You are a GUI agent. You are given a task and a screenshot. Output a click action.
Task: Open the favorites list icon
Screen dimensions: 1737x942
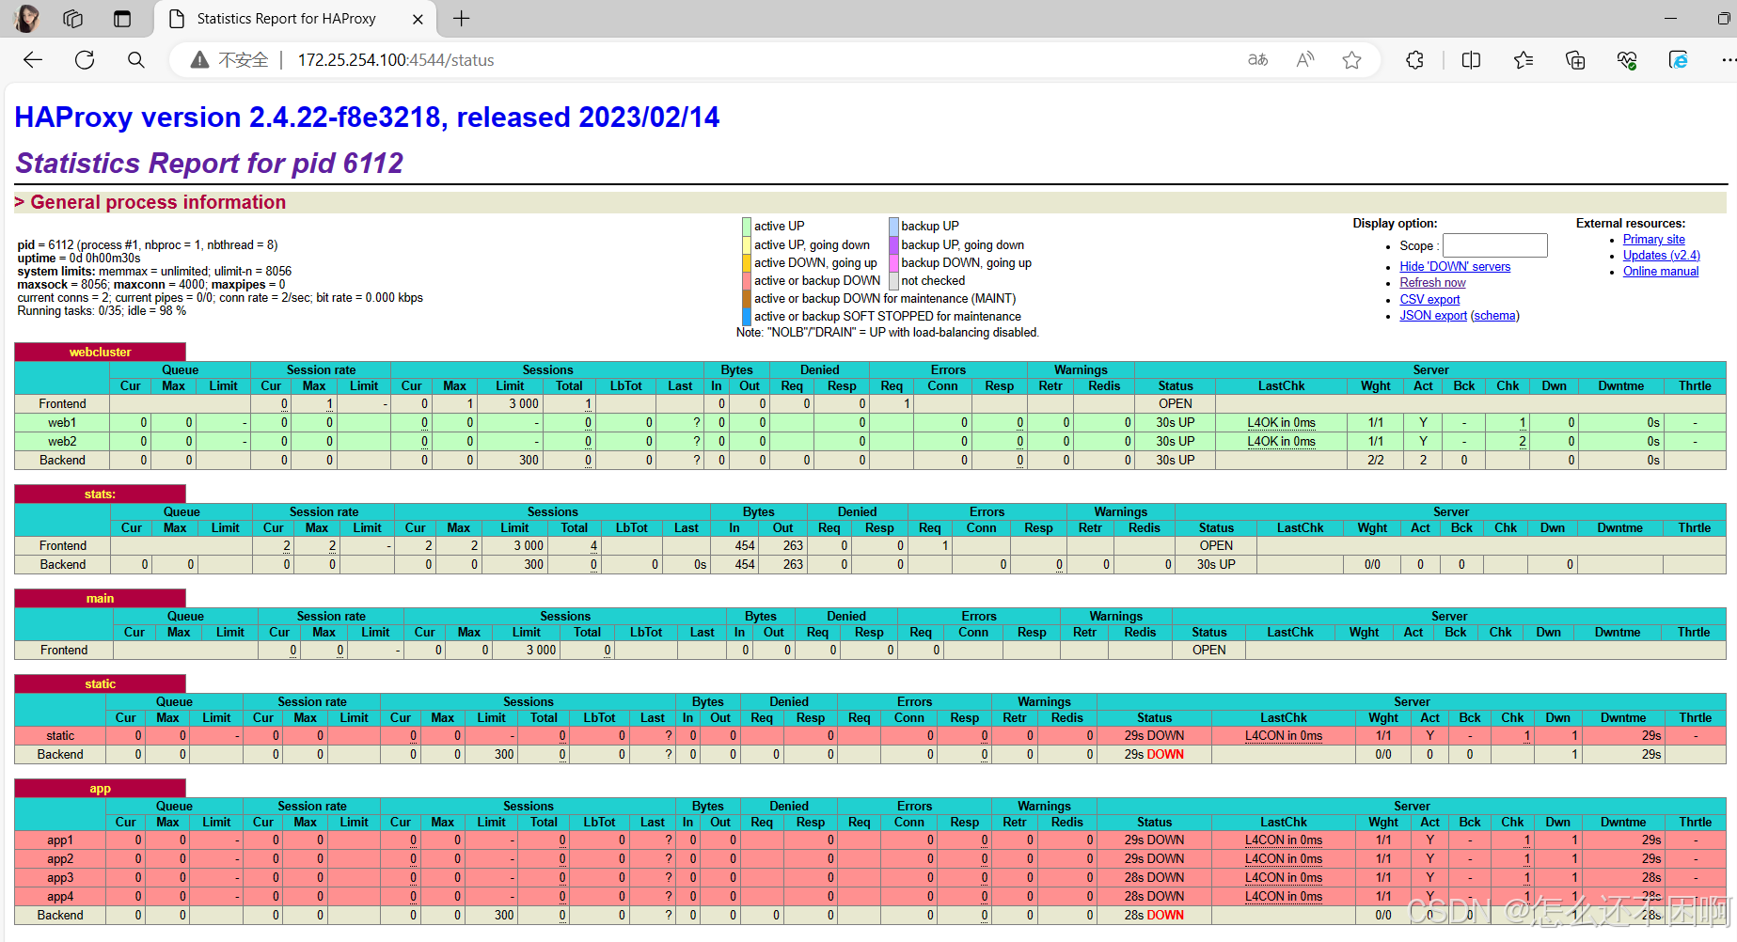click(1524, 60)
